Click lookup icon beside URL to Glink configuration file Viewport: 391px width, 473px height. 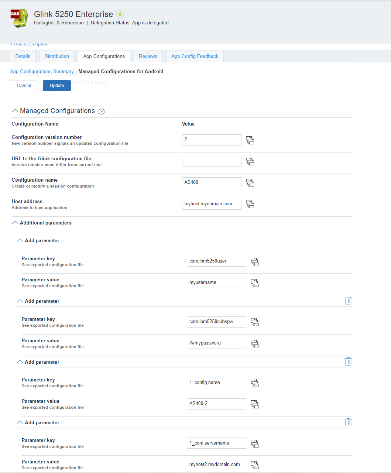point(250,162)
